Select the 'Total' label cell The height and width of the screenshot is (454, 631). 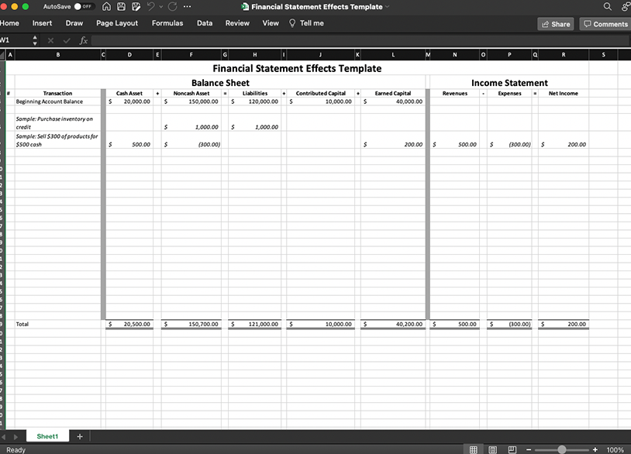pos(57,324)
